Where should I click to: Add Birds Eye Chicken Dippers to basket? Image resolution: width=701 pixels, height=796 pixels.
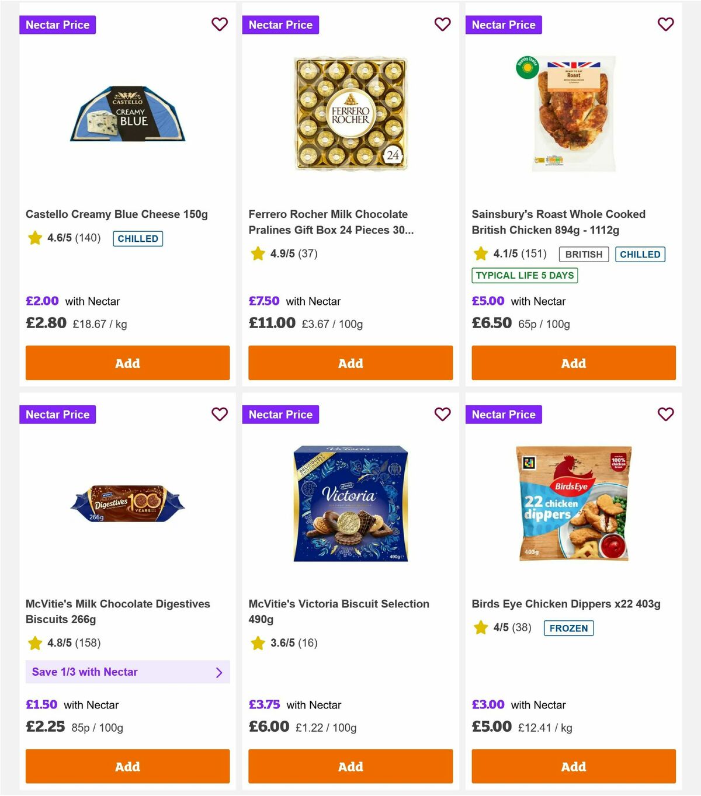click(573, 766)
